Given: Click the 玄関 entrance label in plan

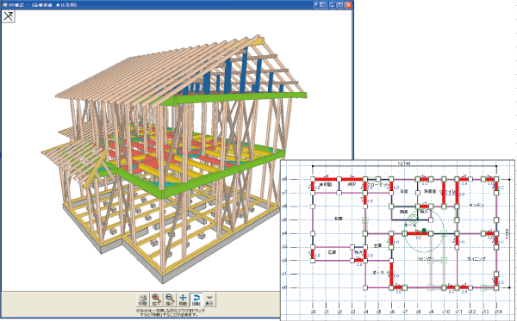Looking at the screenshot, I should click(378, 245).
